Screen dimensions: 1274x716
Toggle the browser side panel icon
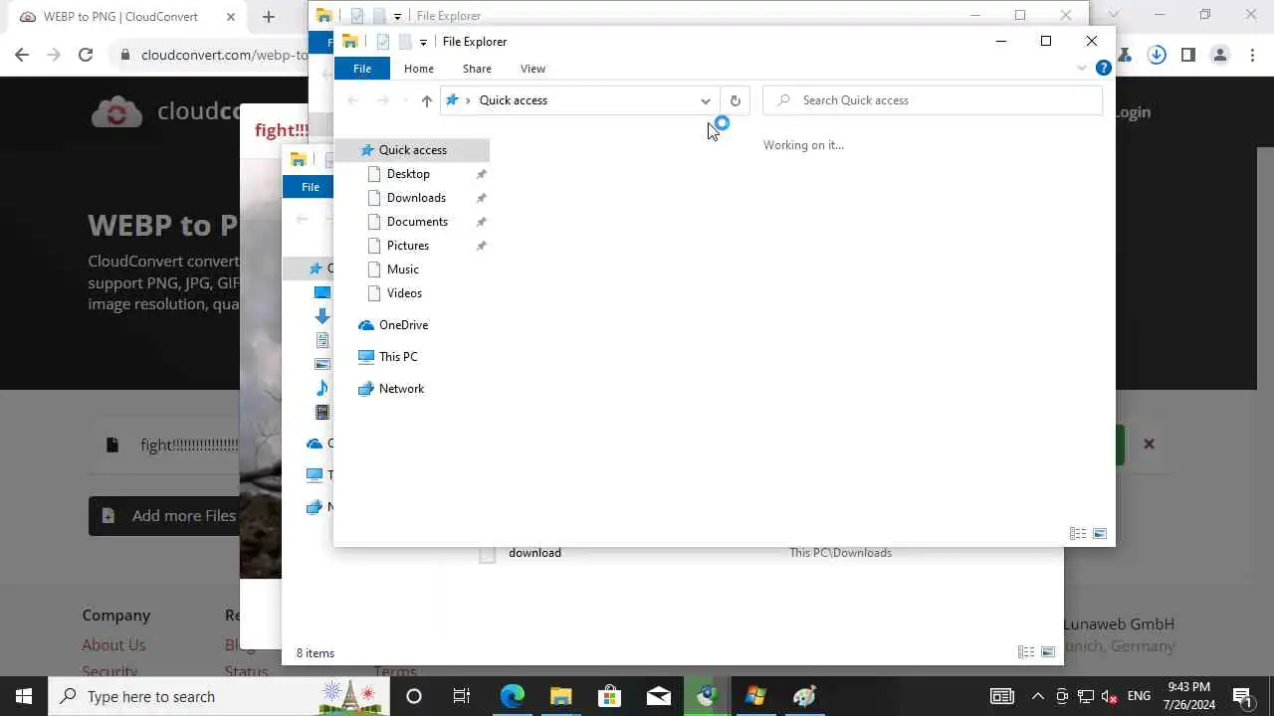click(x=1187, y=55)
